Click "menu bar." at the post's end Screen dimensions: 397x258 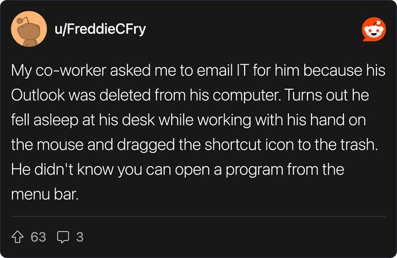(x=45, y=194)
